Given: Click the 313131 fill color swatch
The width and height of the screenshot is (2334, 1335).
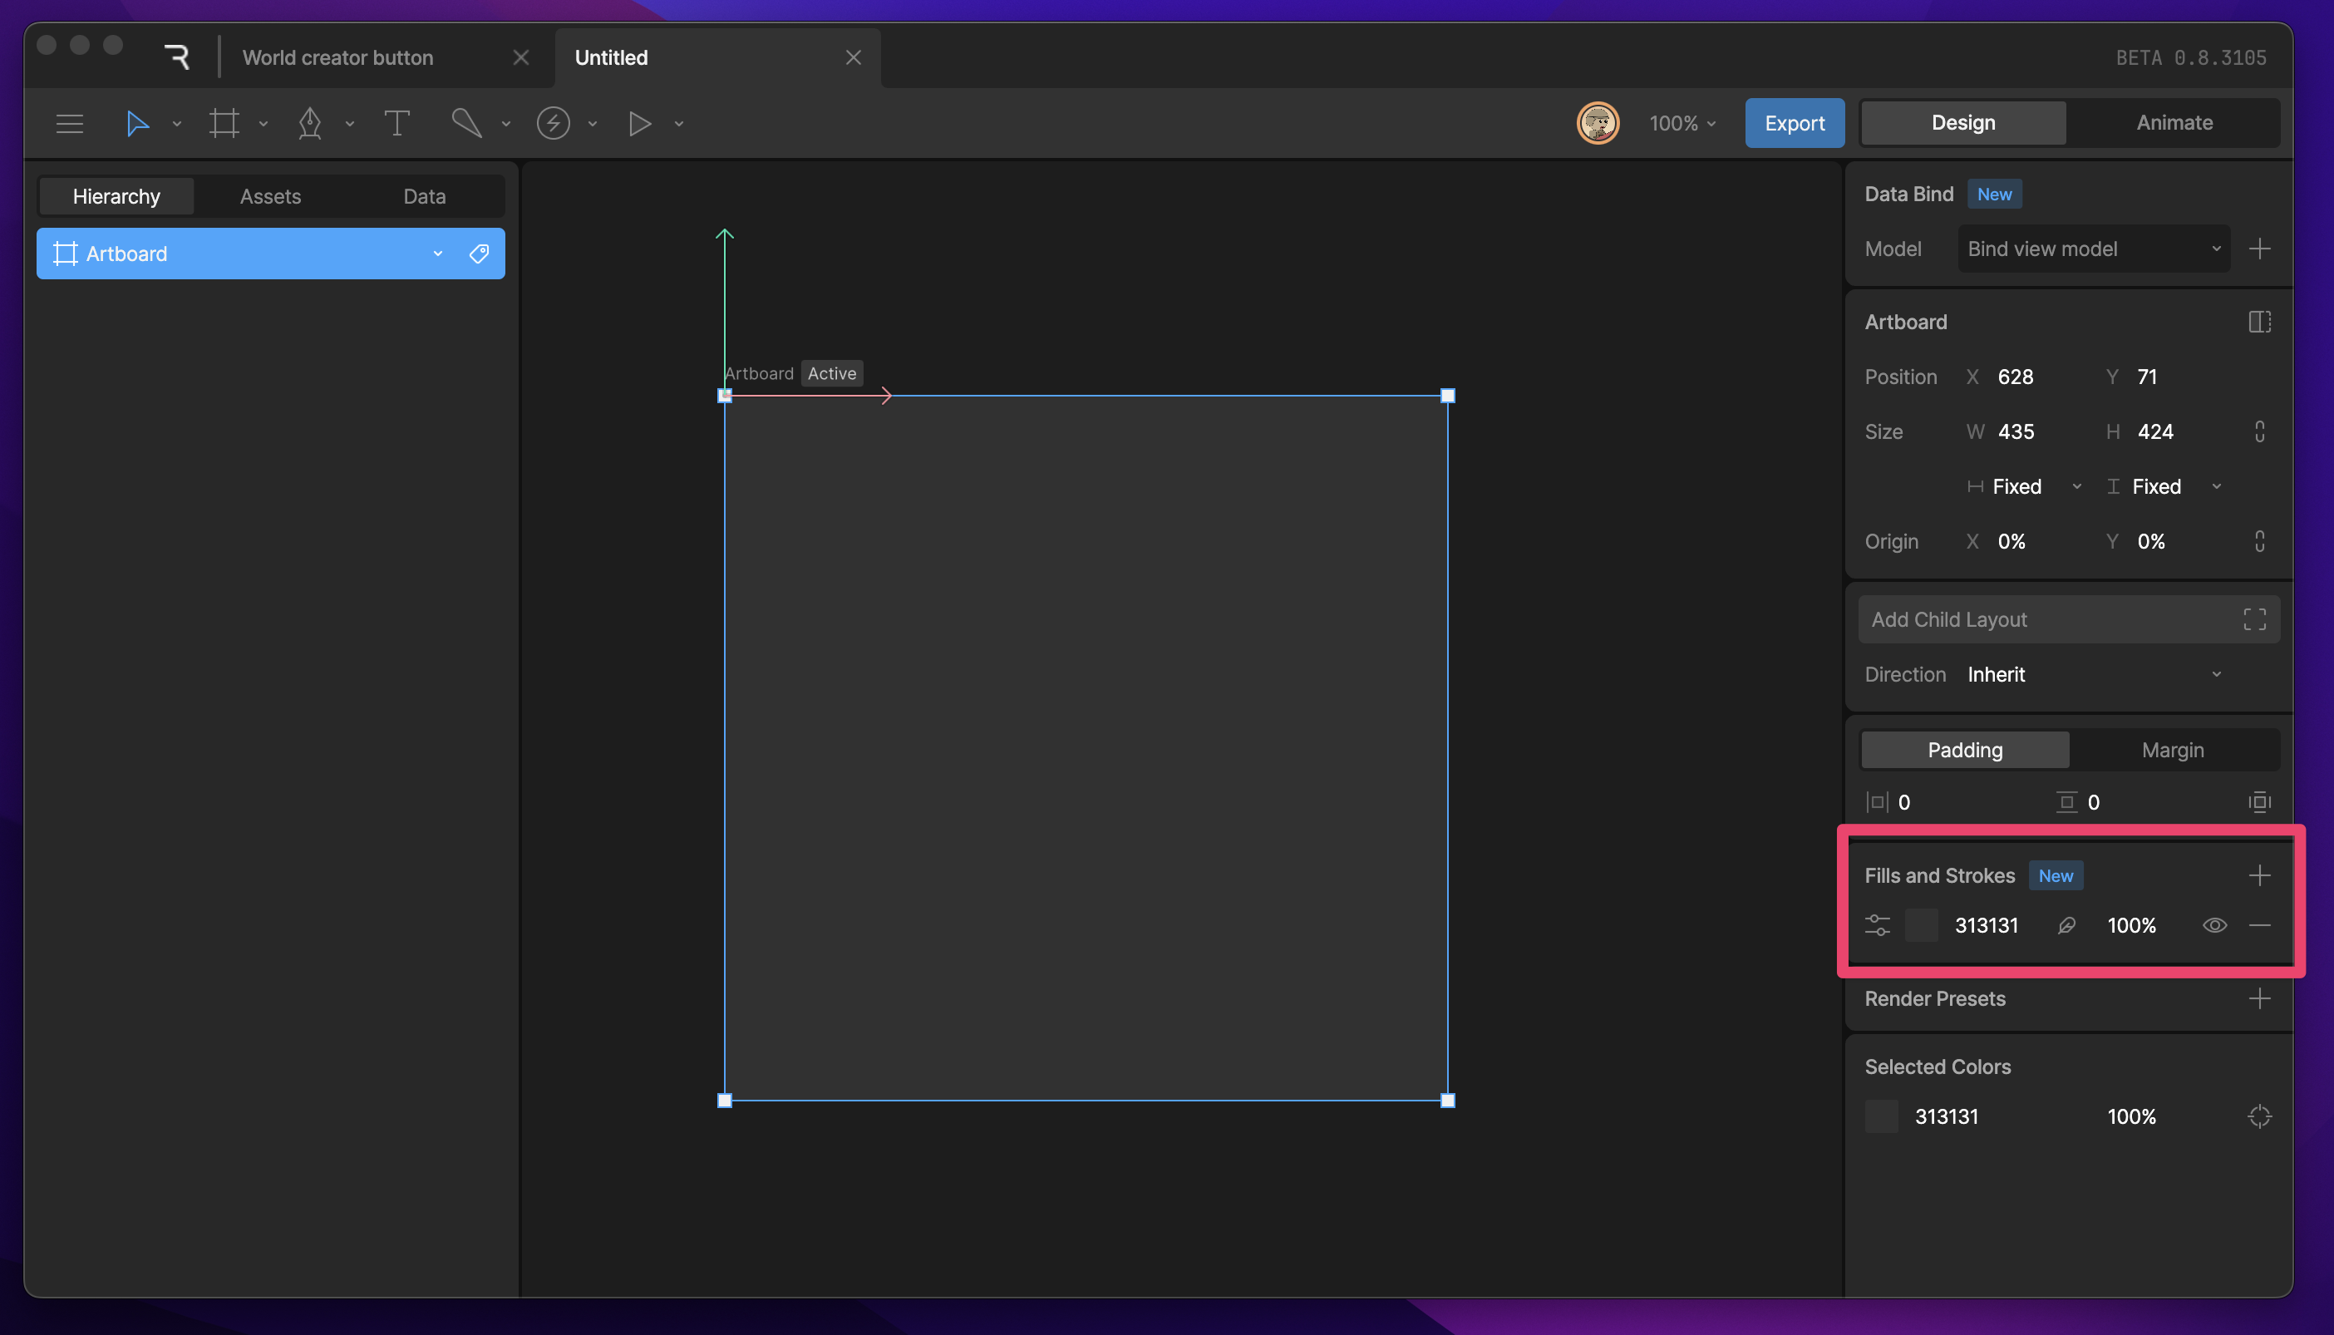Looking at the screenshot, I should click(x=1921, y=925).
